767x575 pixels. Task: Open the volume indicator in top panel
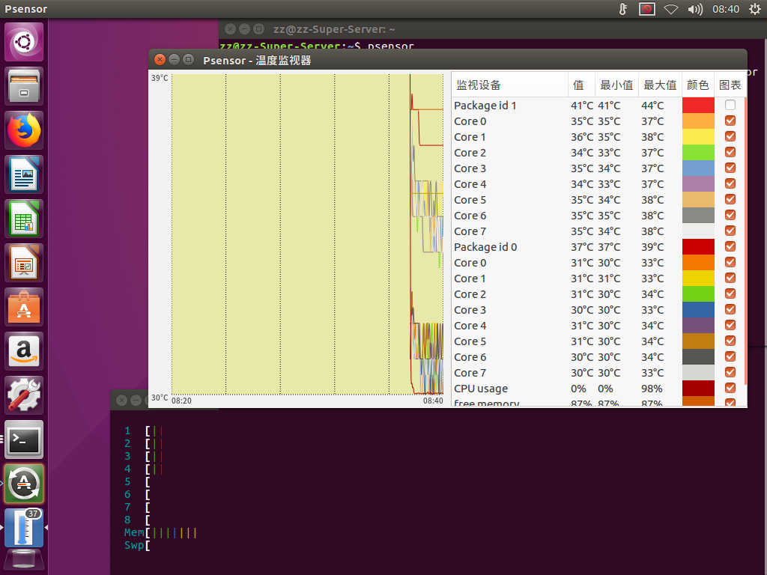pyautogui.click(x=695, y=10)
